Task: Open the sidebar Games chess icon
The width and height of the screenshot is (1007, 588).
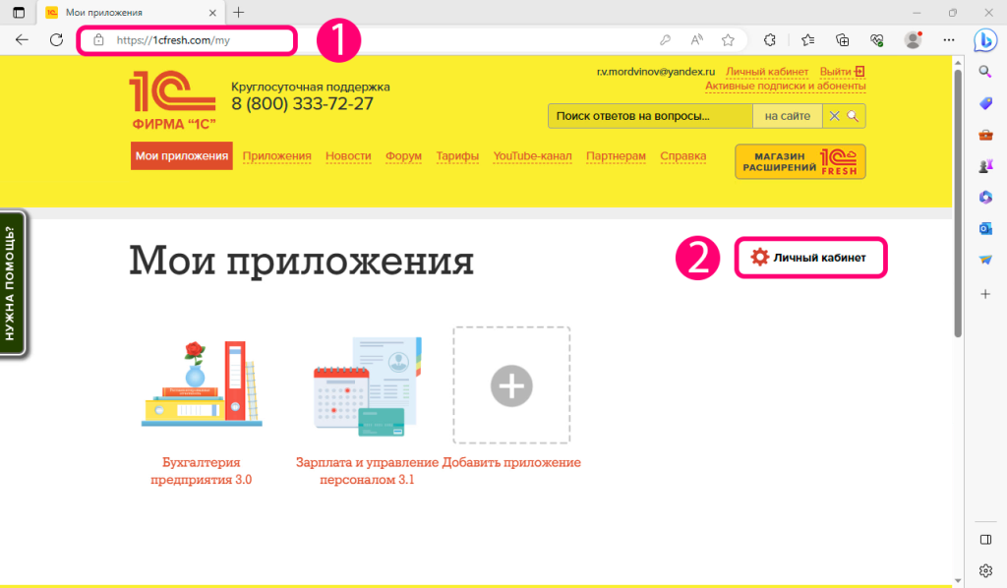Action: (x=985, y=165)
